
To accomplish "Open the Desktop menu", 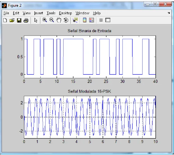I will point(65,13).
